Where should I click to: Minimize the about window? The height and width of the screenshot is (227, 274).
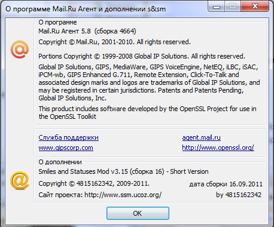pyautogui.click(x=217, y=6)
